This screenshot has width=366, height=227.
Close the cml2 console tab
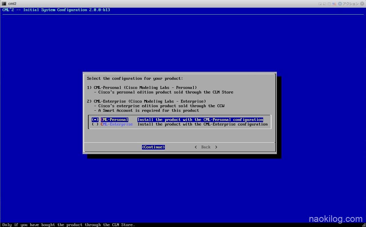pos(362,4)
